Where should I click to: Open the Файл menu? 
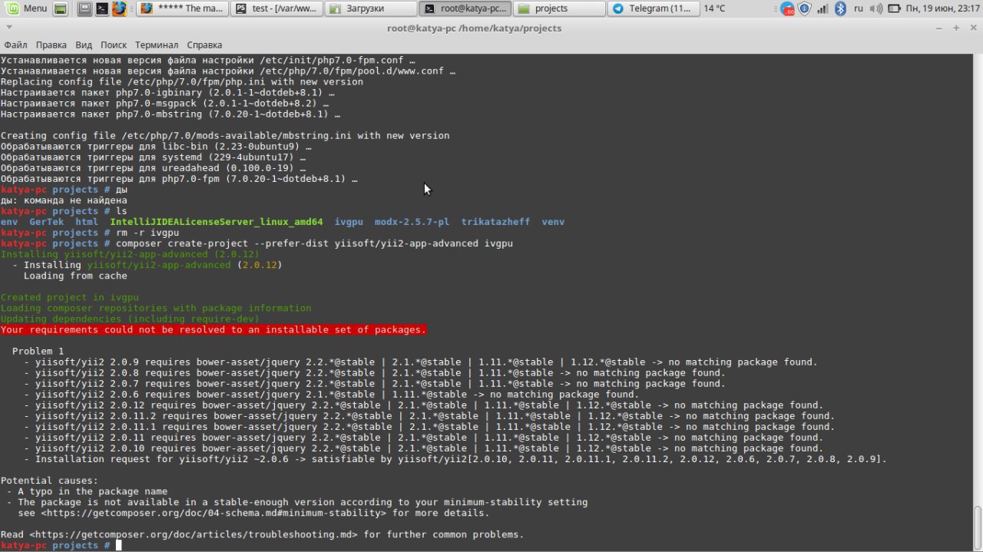coord(15,45)
